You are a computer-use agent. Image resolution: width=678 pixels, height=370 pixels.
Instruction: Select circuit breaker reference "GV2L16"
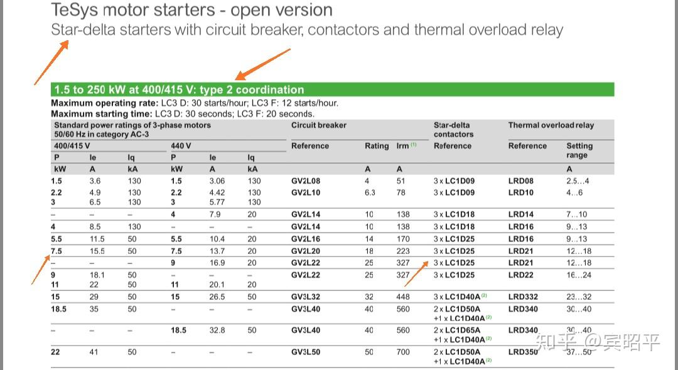point(306,239)
